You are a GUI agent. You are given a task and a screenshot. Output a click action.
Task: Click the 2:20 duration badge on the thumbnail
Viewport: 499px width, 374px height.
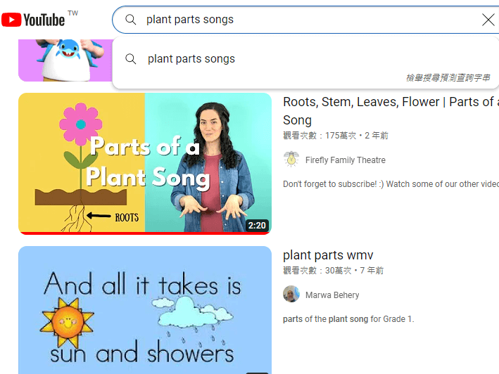click(x=257, y=226)
